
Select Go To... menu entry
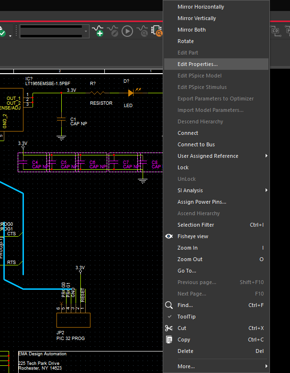click(x=216, y=271)
